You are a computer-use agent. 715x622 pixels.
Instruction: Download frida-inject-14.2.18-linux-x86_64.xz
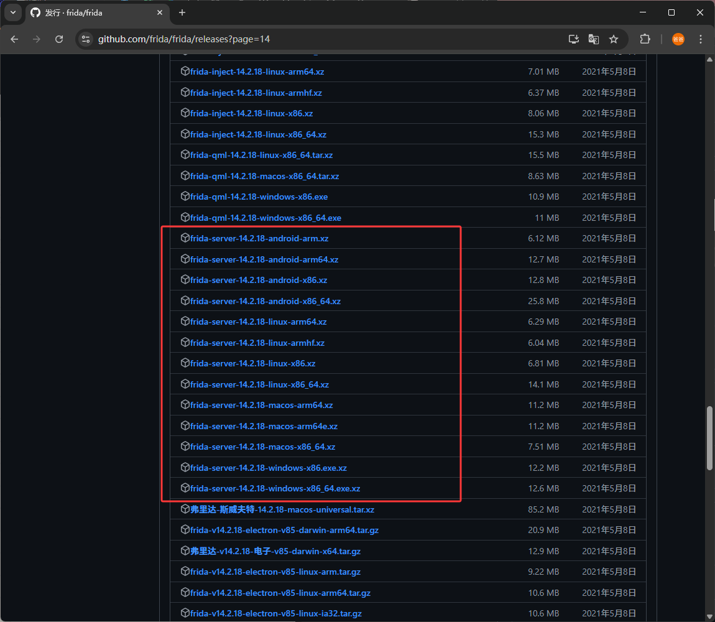[x=258, y=134]
